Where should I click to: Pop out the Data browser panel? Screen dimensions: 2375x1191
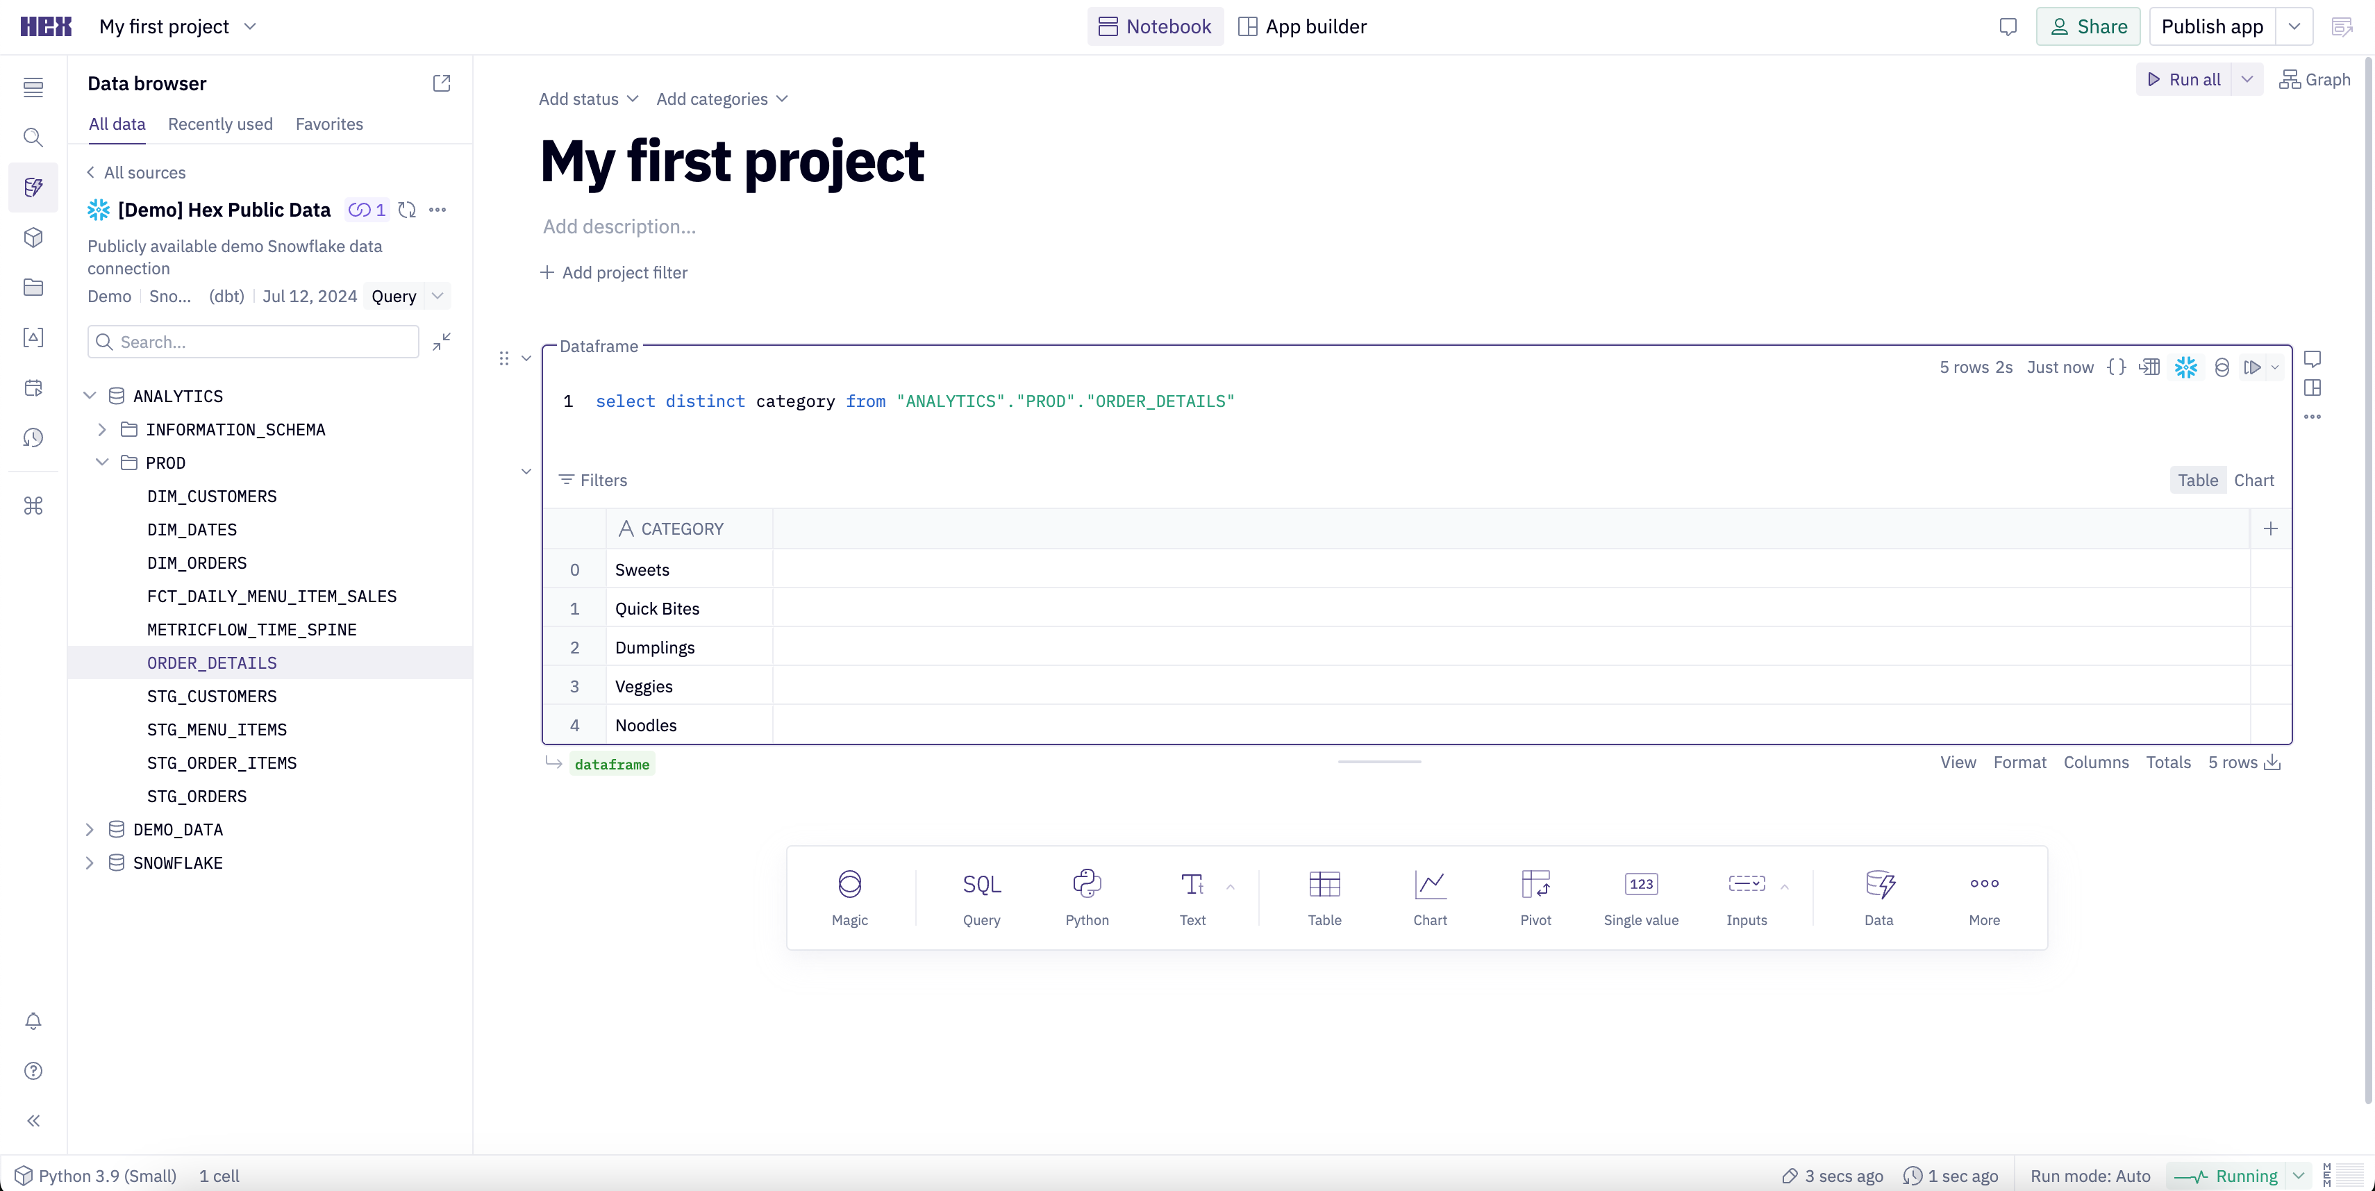pyautogui.click(x=442, y=84)
